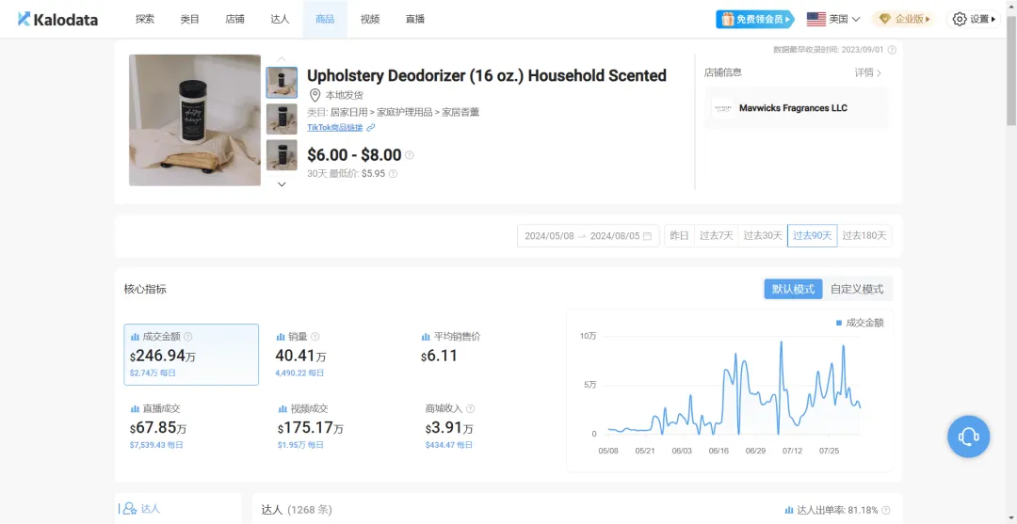The width and height of the screenshot is (1017, 524).
Task: Select the 视频成交 metric
Action: (311, 426)
